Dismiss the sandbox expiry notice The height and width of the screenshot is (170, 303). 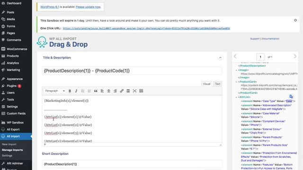(x=295, y=20)
